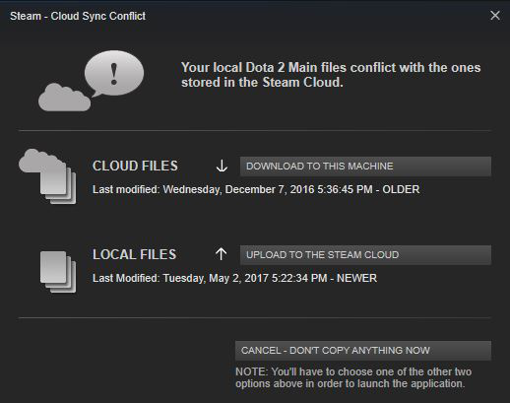Viewport: 510px width, 403px height.
Task: Click the Local Files stacked pages icon
Action: (58, 272)
